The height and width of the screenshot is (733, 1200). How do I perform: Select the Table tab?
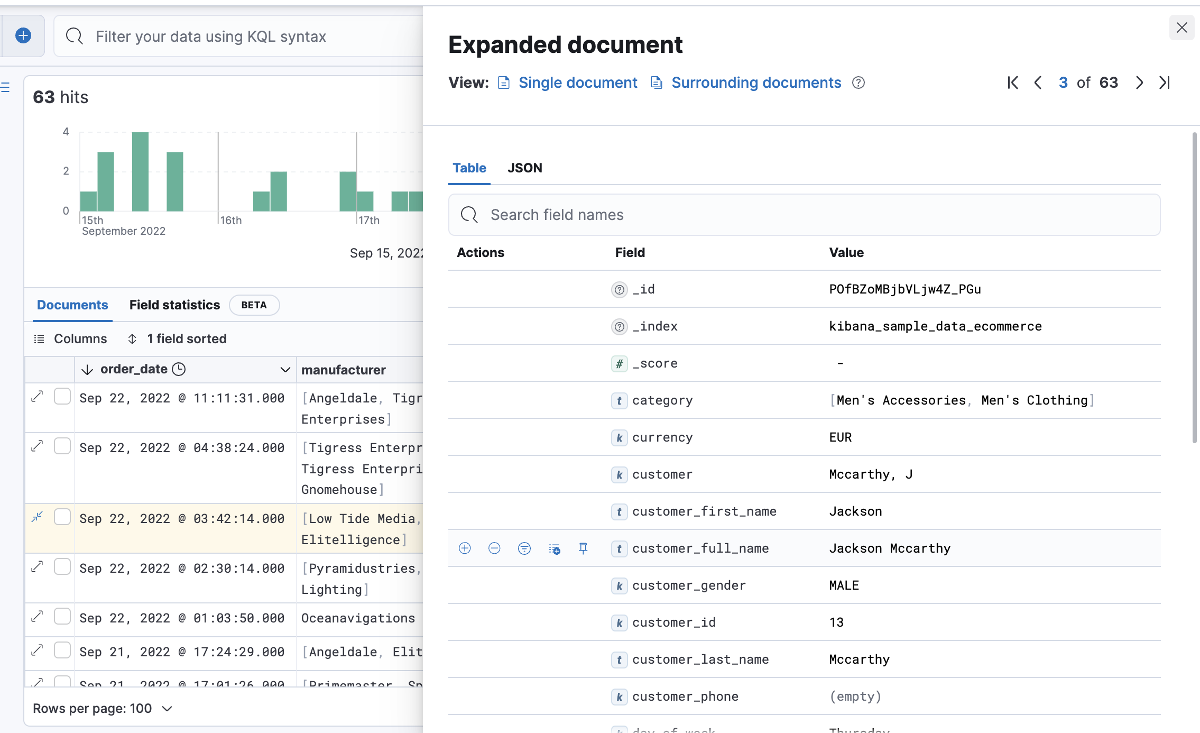coord(469,167)
